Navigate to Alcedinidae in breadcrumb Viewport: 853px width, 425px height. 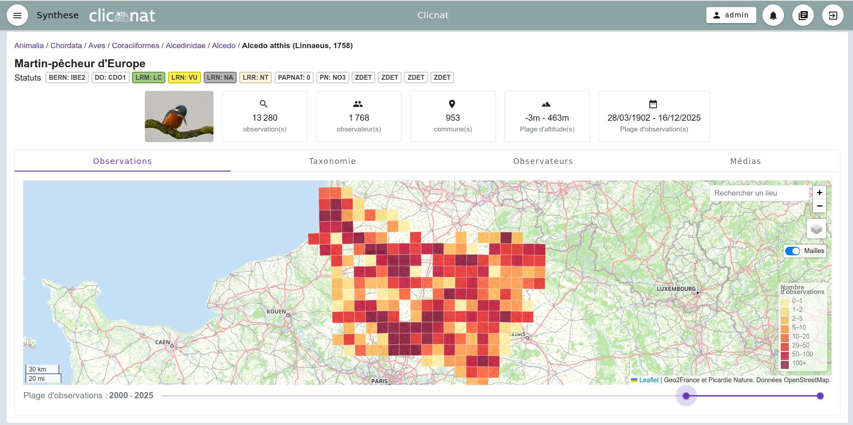[185, 45]
